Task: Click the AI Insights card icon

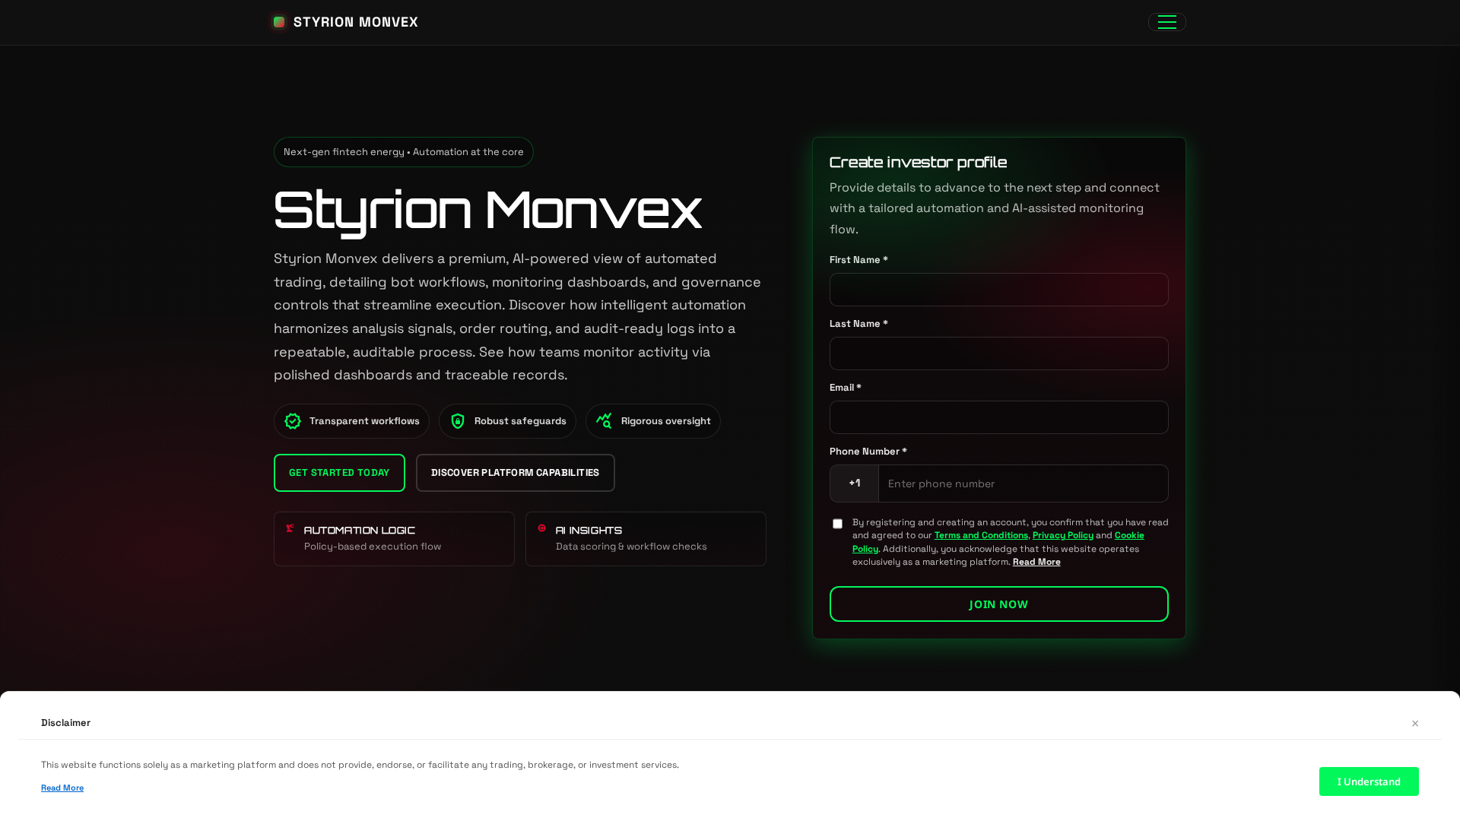Action: pyautogui.click(x=541, y=528)
